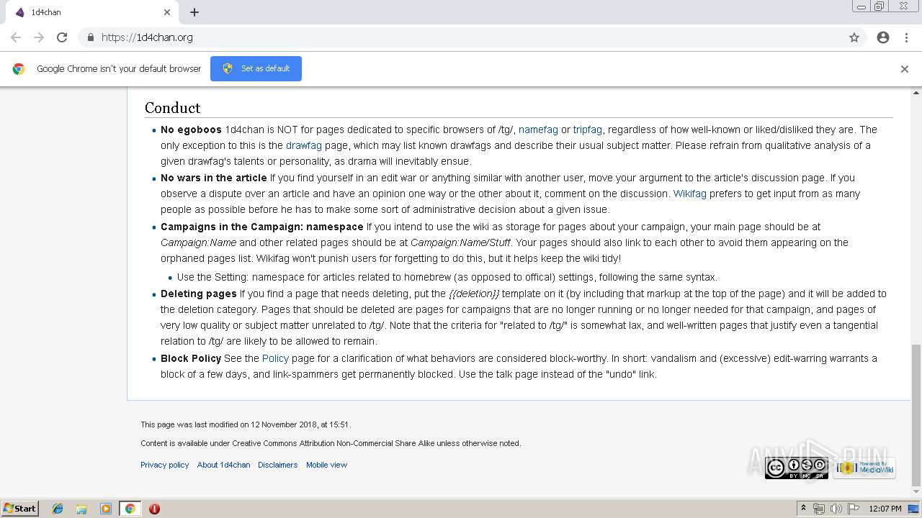Viewport: 922px width, 518px height.
Task: Switch to Mobile view
Action: [x=326, y=465]
